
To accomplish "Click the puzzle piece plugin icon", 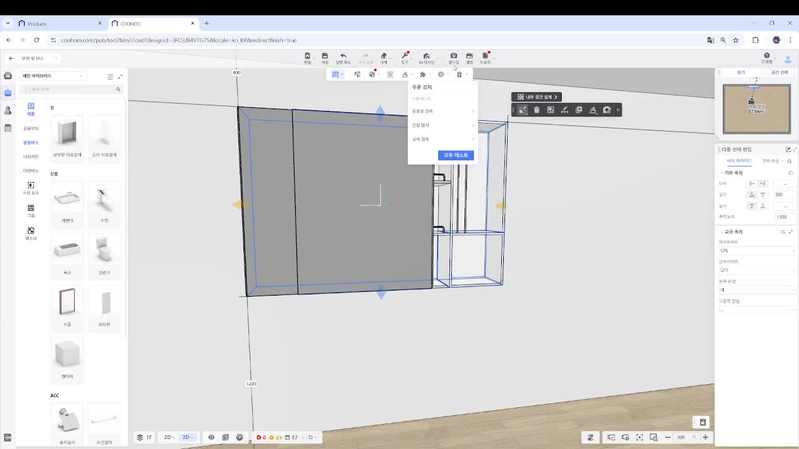I will pyautogui.click(x=423, y=74).
